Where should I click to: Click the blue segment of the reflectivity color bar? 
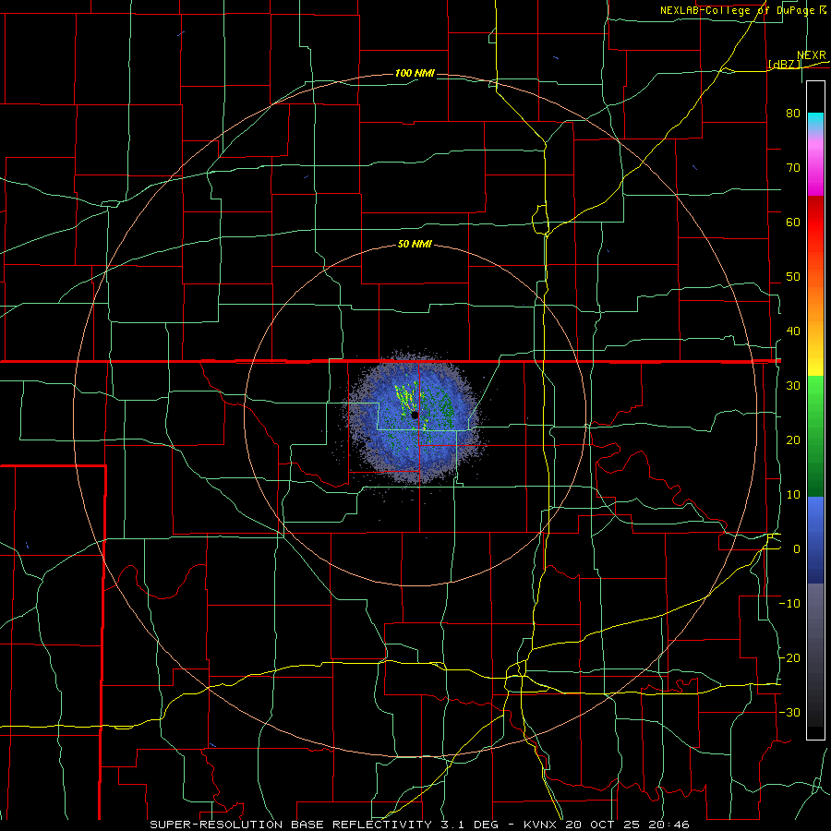(815, 539)
